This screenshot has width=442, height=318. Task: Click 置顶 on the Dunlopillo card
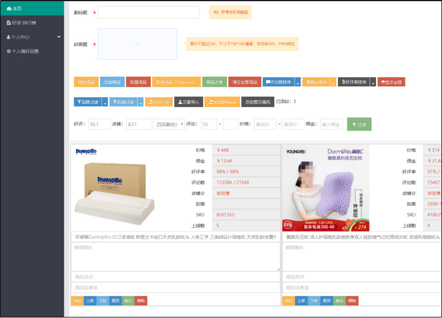[x=115, y=301]
